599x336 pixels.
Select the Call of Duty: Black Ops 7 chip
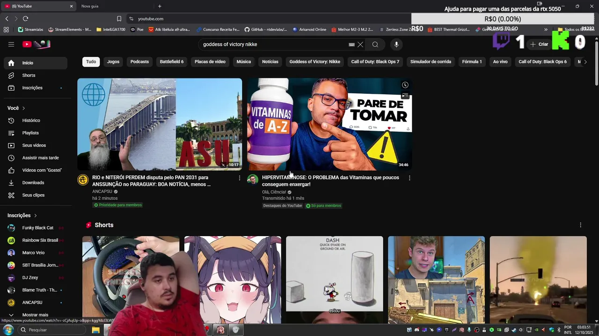(375, 62)
